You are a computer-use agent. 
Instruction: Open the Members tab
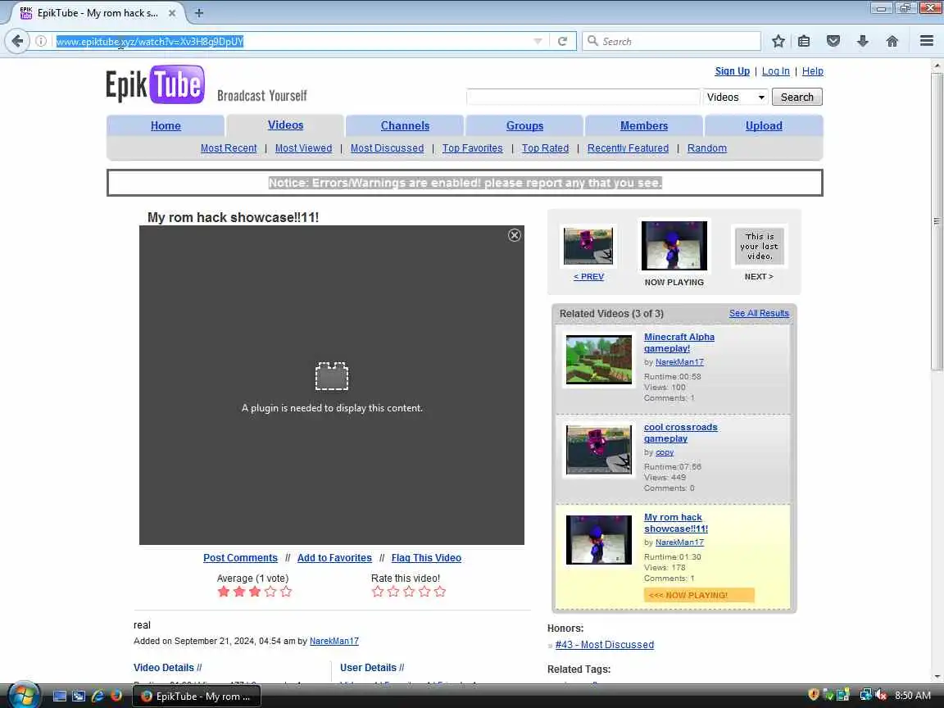pyautogui.click(x=643, y=126)
